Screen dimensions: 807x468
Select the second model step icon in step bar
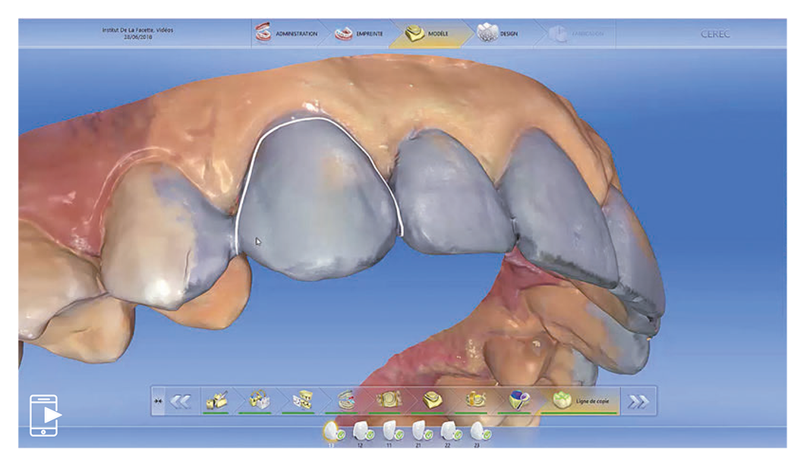tap(259, 400)
